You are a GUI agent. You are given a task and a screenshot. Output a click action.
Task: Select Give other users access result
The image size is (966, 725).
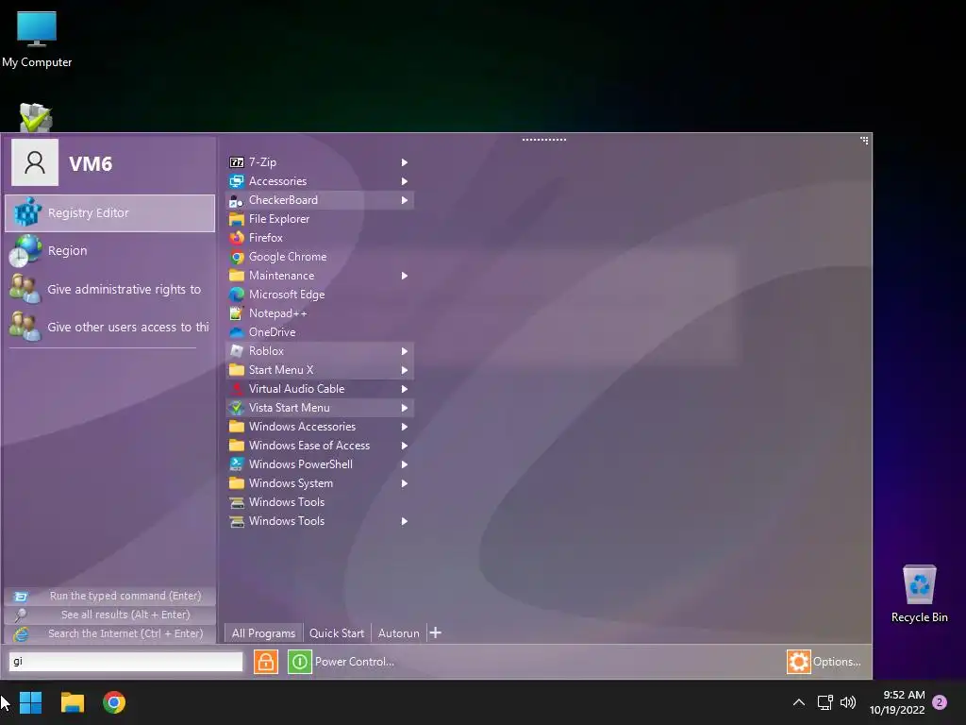pos(110,327)
